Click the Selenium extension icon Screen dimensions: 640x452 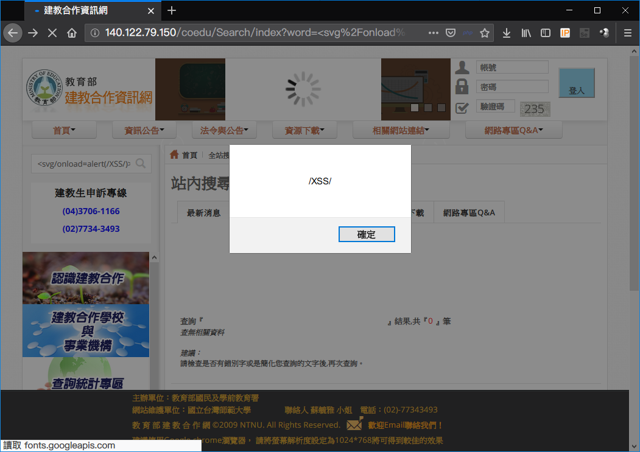(585, 33)
